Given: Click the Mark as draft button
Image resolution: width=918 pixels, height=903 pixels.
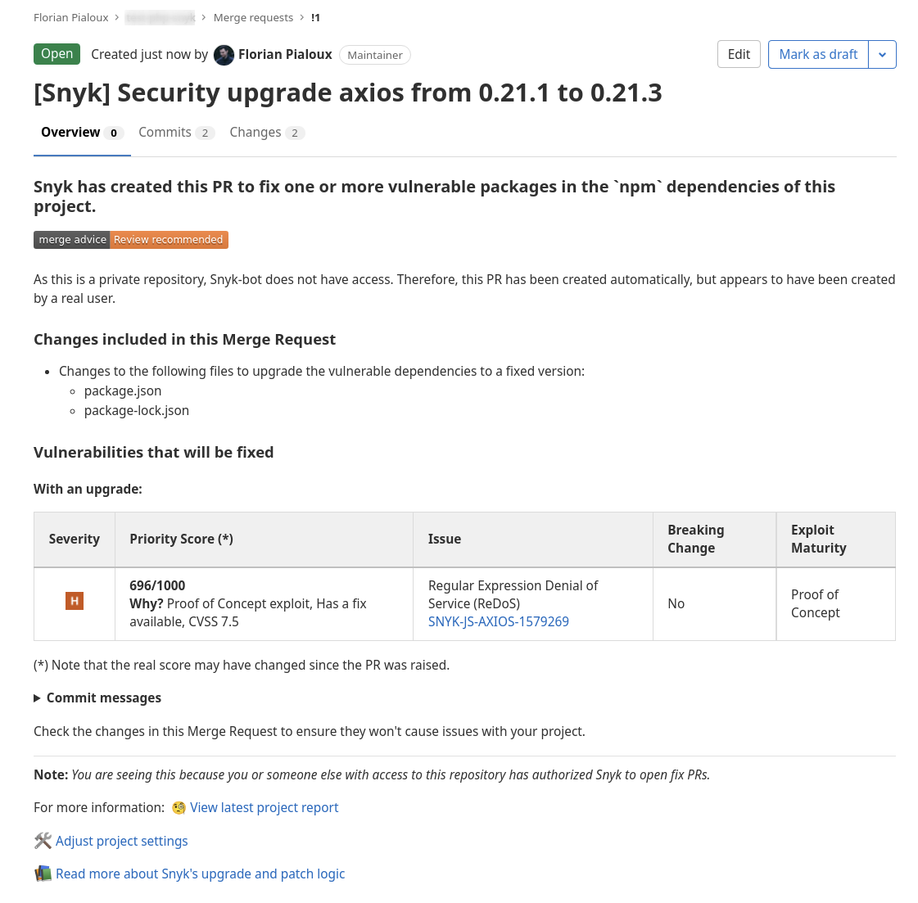Looking at the screenshot, I should 818,54.
